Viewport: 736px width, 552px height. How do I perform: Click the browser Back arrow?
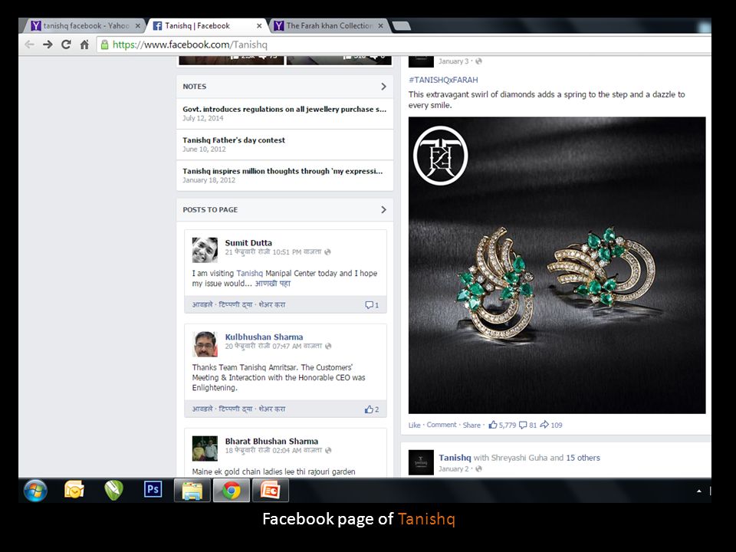(x=30, y=44)
